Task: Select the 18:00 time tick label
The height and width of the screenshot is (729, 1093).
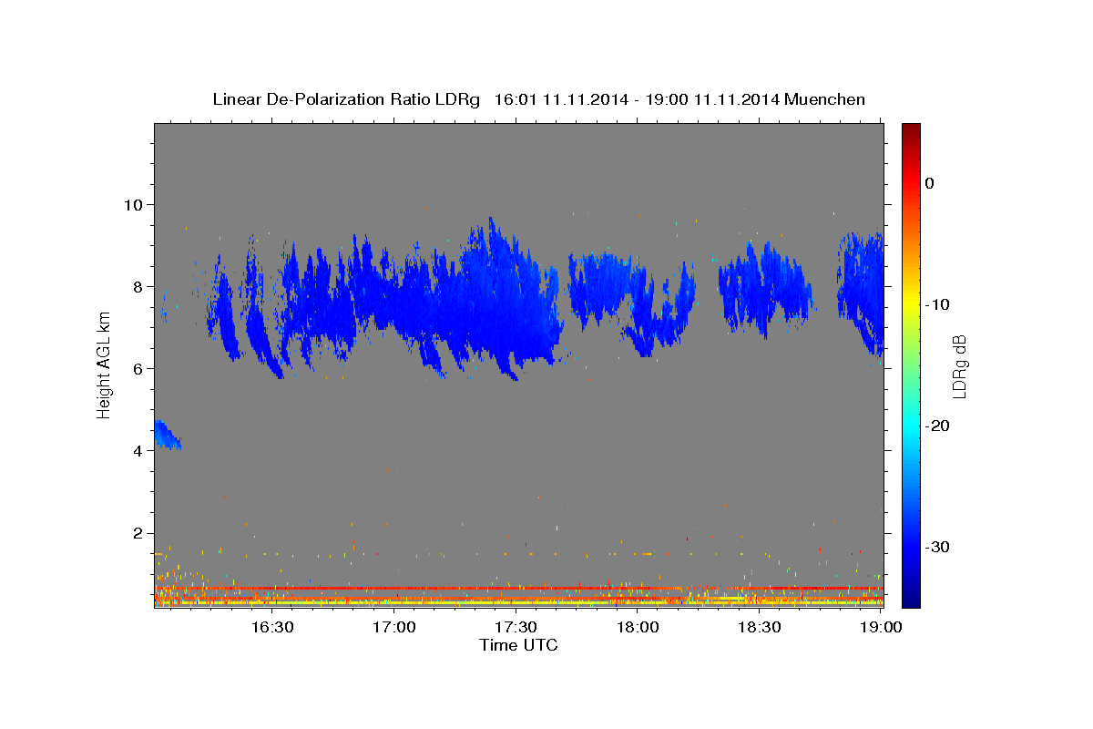Action: (638, 627)
